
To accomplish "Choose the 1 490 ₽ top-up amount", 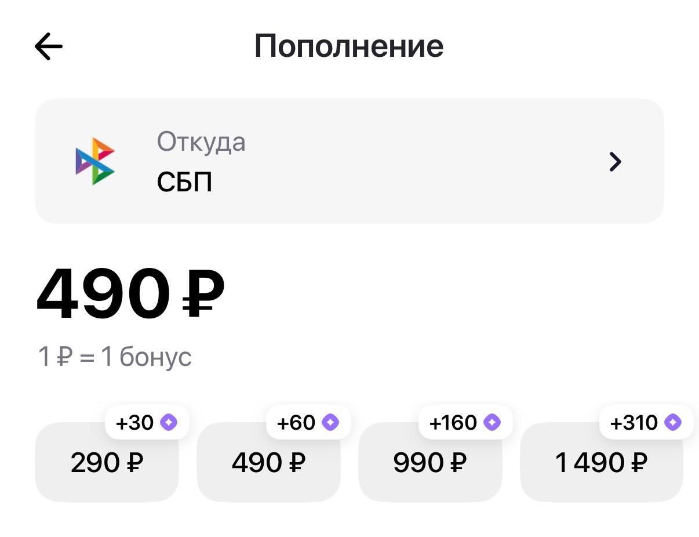I will click(x=602, y=462).
